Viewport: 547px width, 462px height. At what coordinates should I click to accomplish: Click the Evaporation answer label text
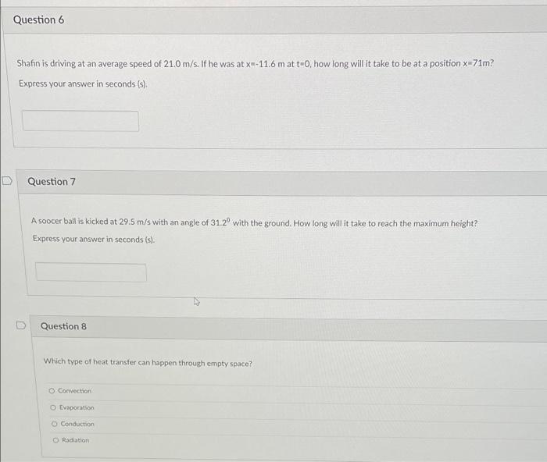point(77,407)
